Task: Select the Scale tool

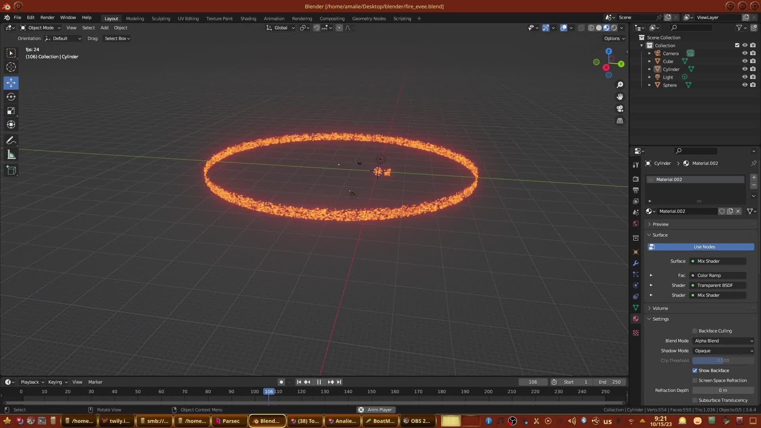Action: point(11,111)
